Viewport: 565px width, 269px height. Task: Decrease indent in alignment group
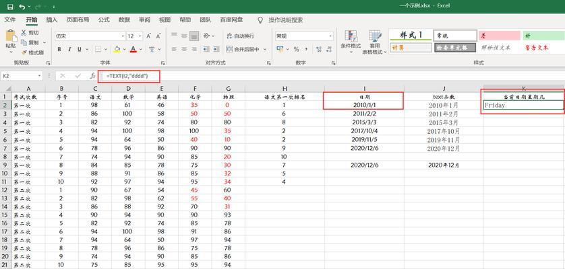pyautogui.click(x=206, y=49)
